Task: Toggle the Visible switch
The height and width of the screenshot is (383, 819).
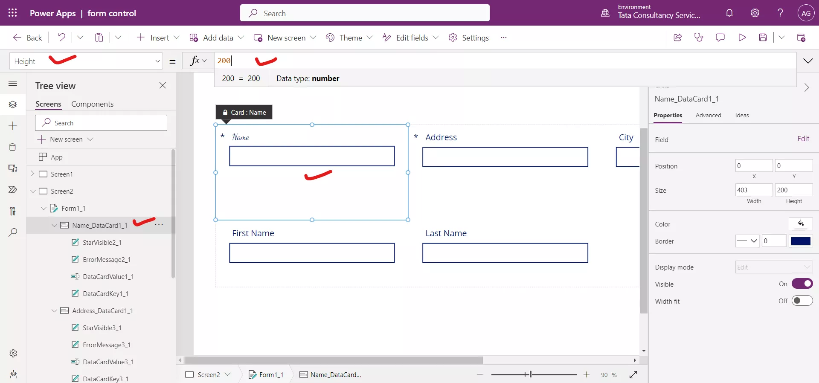Action: click(x=802, y=284)
